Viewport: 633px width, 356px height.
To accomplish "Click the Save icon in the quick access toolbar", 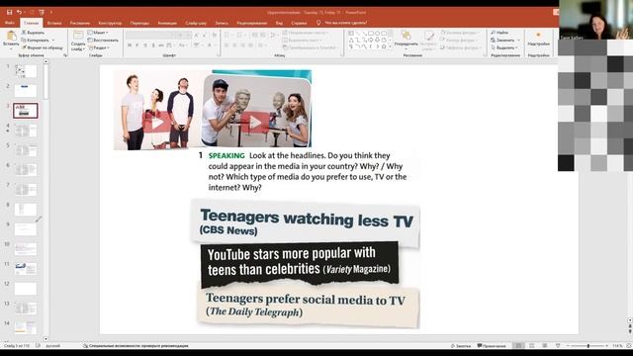I will pos(9,12).
